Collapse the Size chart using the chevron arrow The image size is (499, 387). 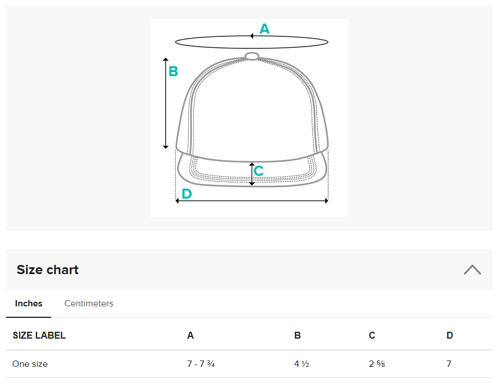click(x=472, y=270)
